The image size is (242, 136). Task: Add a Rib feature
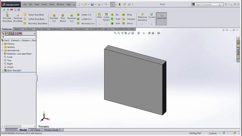point(115,15)
